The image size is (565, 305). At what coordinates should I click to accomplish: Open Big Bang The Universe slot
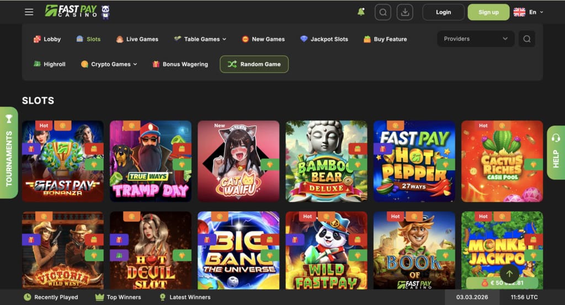238,250
